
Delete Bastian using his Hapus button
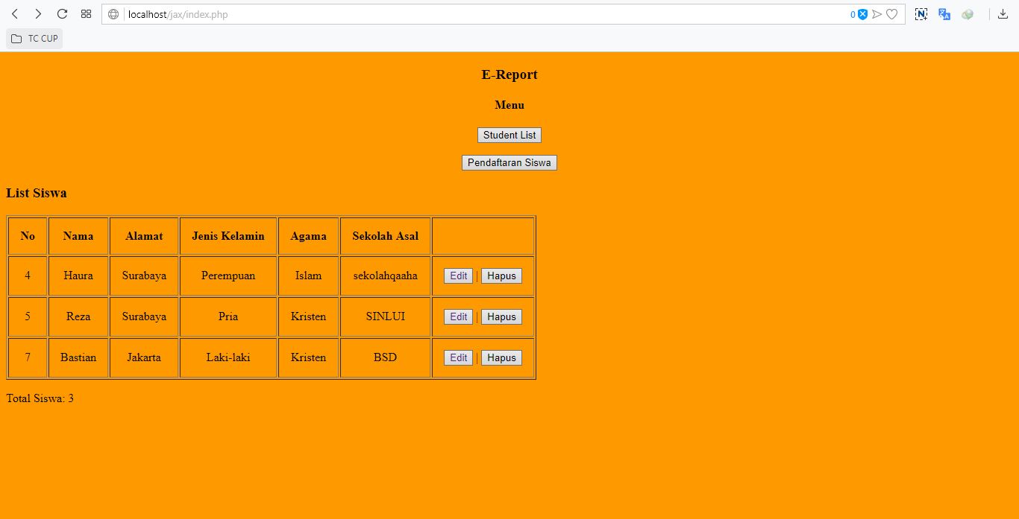[501, 357]
